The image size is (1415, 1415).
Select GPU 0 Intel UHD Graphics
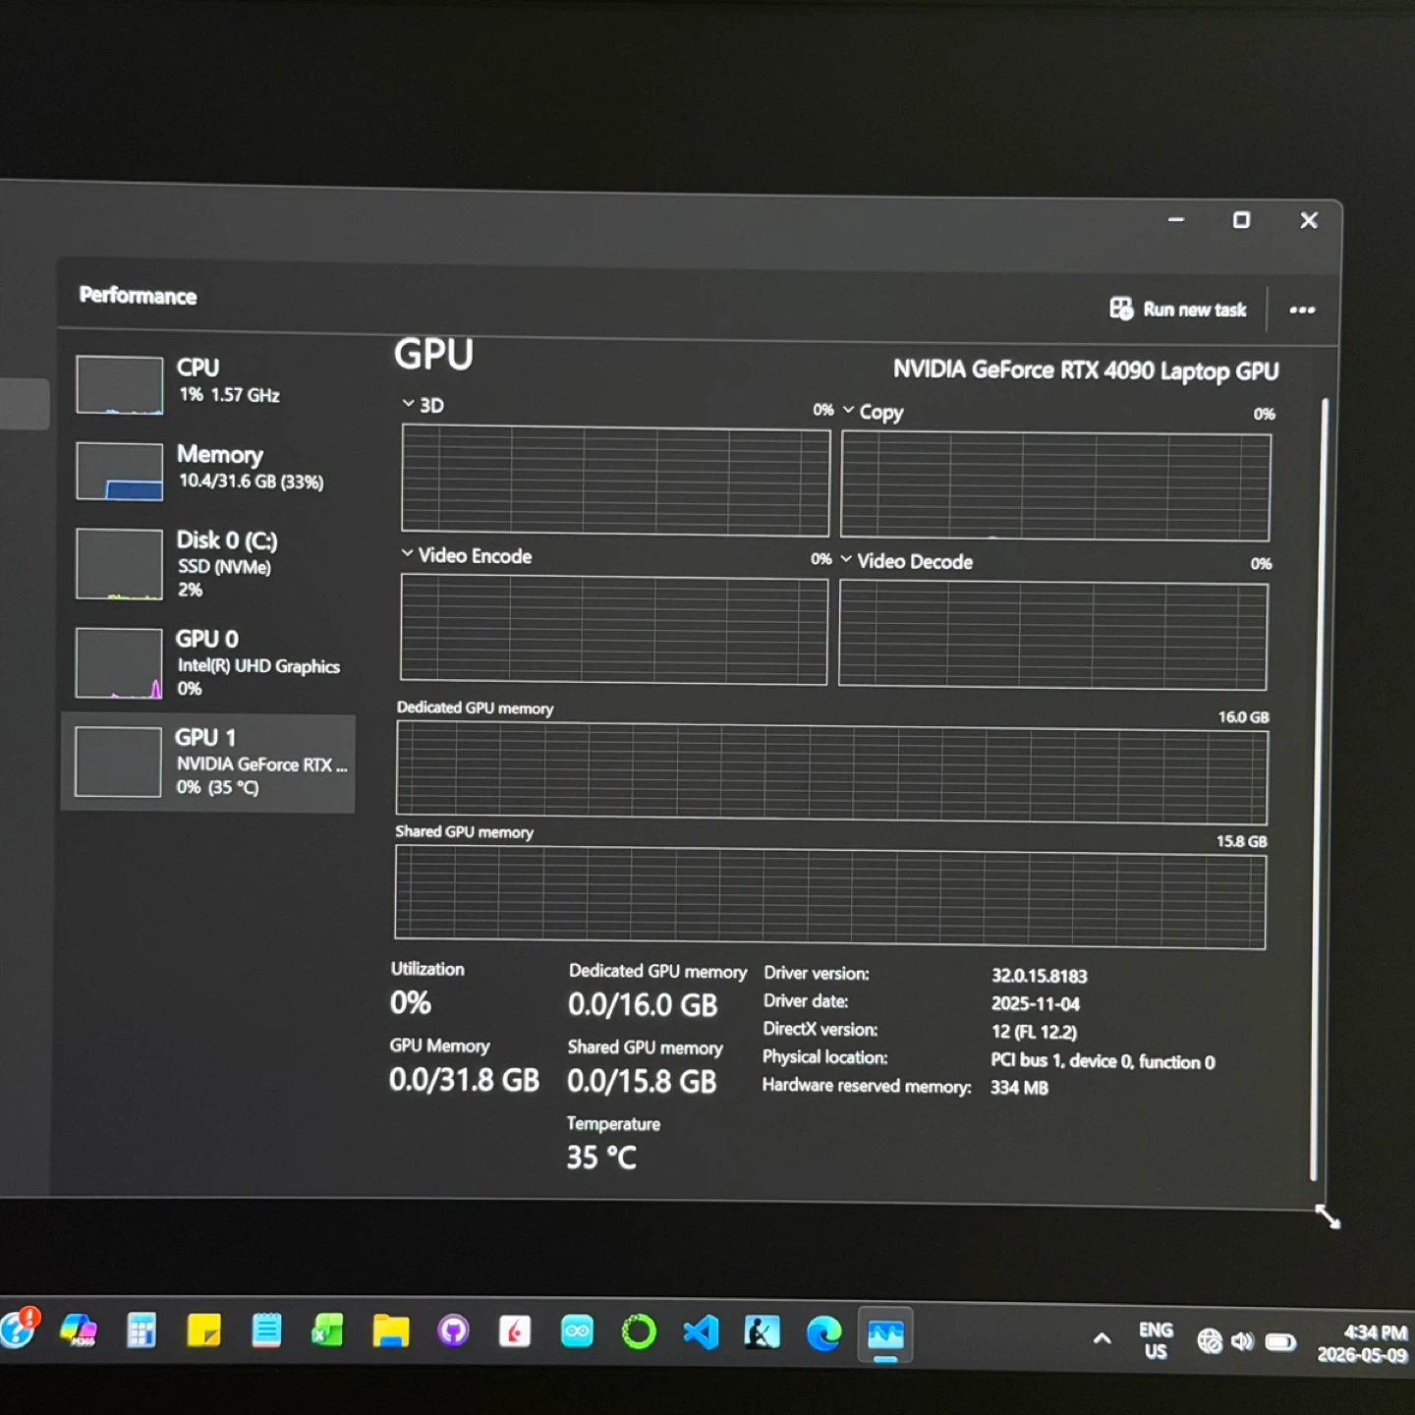[208, 663]
